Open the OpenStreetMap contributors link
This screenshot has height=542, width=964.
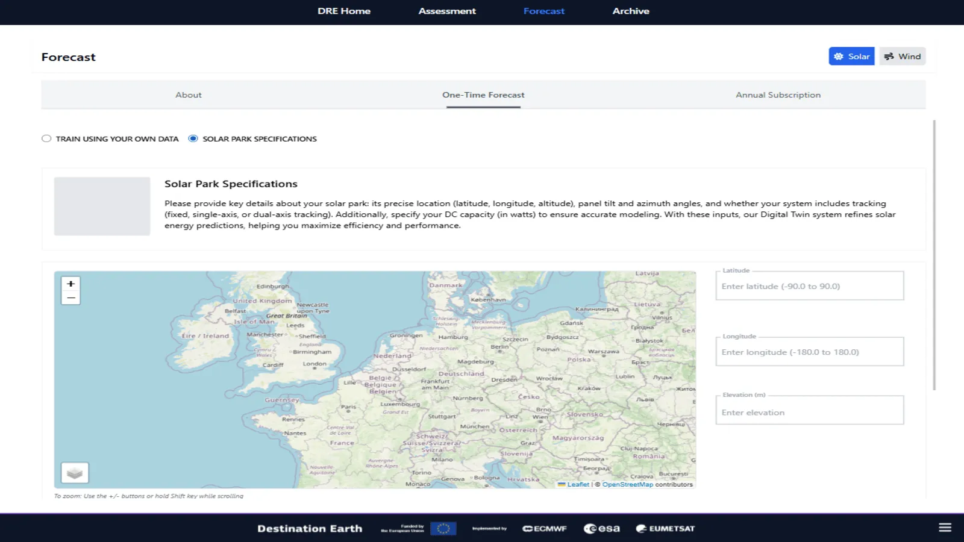627,484
